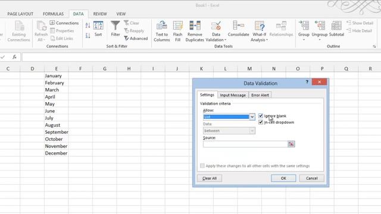Open the Error Alert tab
381x214 pixels.
pos(260,95)
